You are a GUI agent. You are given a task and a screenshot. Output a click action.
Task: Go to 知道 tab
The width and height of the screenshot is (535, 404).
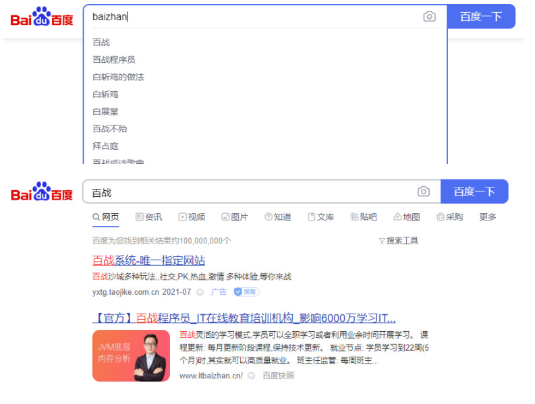pos(278,217)
